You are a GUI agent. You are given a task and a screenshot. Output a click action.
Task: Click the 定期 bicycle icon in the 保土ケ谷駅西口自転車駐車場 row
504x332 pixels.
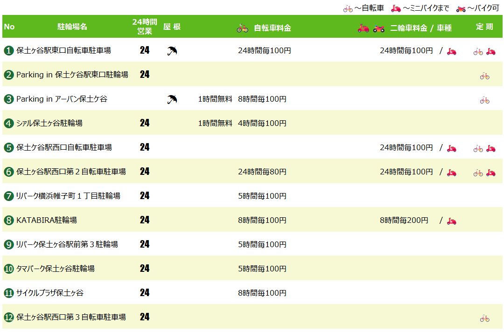[x=478, y=148]
